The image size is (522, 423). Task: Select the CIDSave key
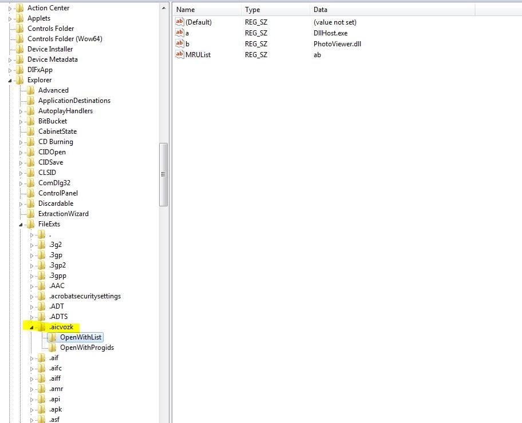coord(50,162)
